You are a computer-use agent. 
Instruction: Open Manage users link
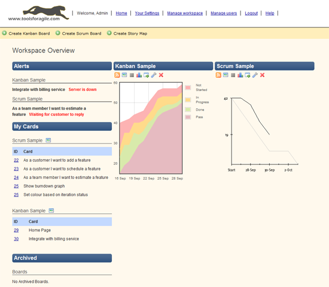pos(224,13)
